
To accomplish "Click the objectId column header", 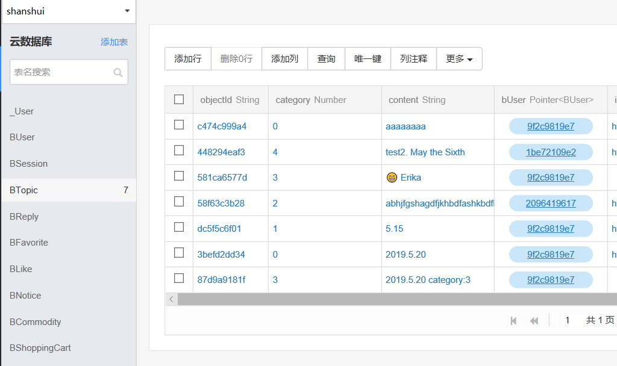I will [x=231, y=100].
